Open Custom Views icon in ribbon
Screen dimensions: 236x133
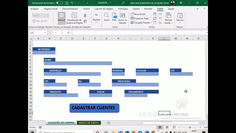click(x=85, y=21)
